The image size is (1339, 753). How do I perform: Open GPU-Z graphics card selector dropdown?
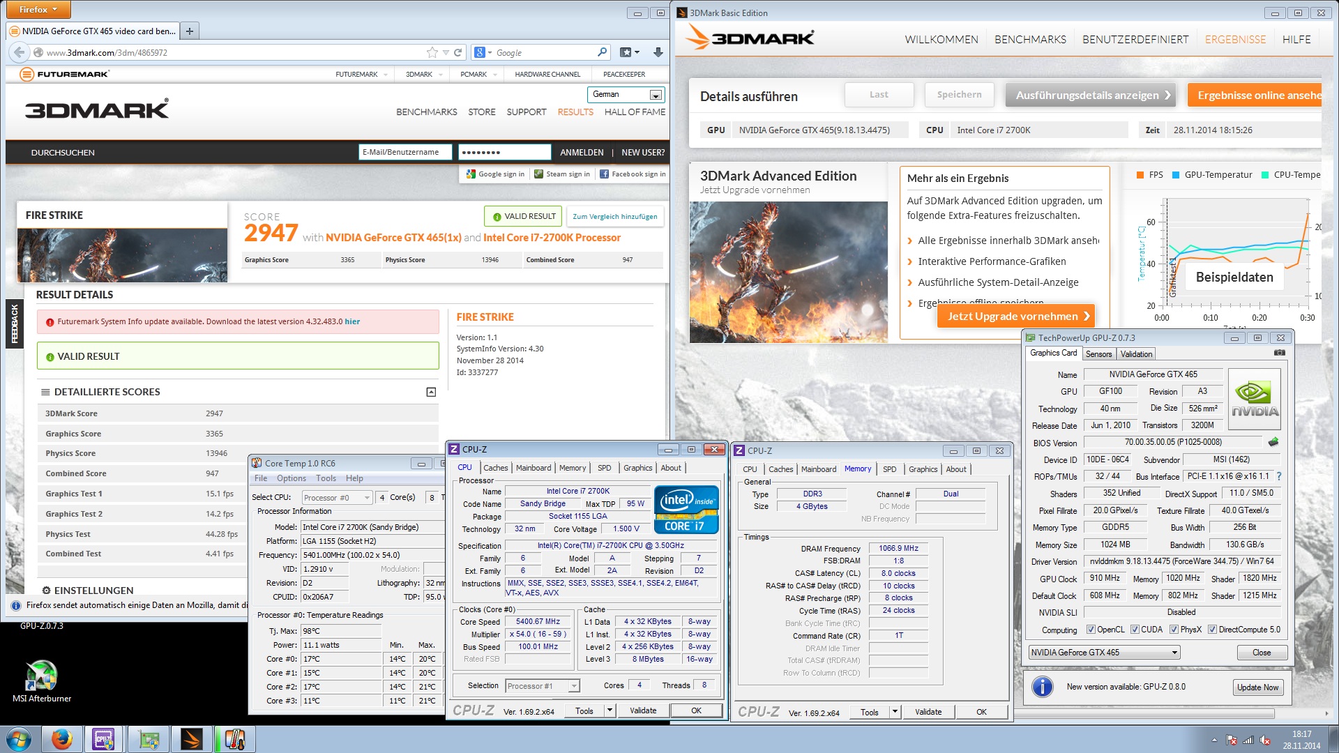pyautogui.click(x=1104, y=653)
